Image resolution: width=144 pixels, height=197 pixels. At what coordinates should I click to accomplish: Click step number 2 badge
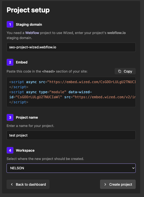(10, 62)
